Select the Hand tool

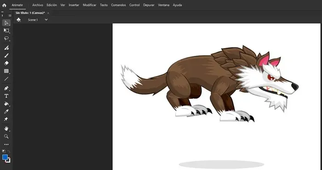click(x=6, y=128)
